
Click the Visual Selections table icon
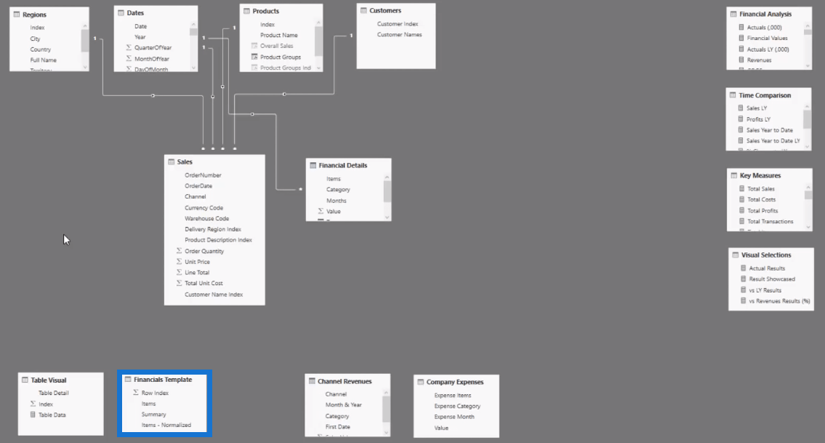(736, 255)
